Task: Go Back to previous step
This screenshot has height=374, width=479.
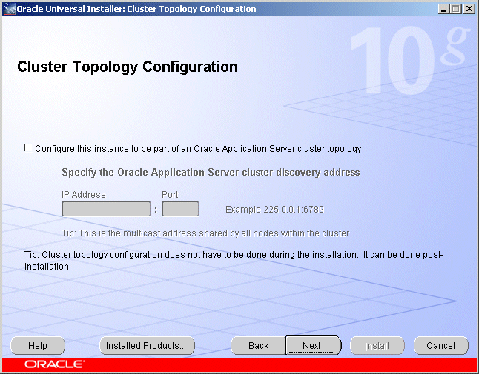Action: pos(259,346)
